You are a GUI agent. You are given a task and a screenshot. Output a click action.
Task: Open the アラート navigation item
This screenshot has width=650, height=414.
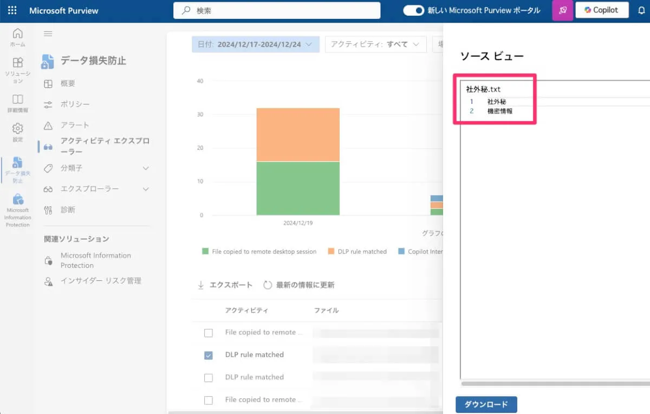point(74,125)
